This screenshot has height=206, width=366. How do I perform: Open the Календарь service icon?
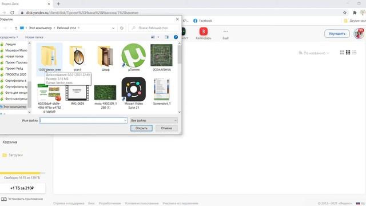(204, 34)
